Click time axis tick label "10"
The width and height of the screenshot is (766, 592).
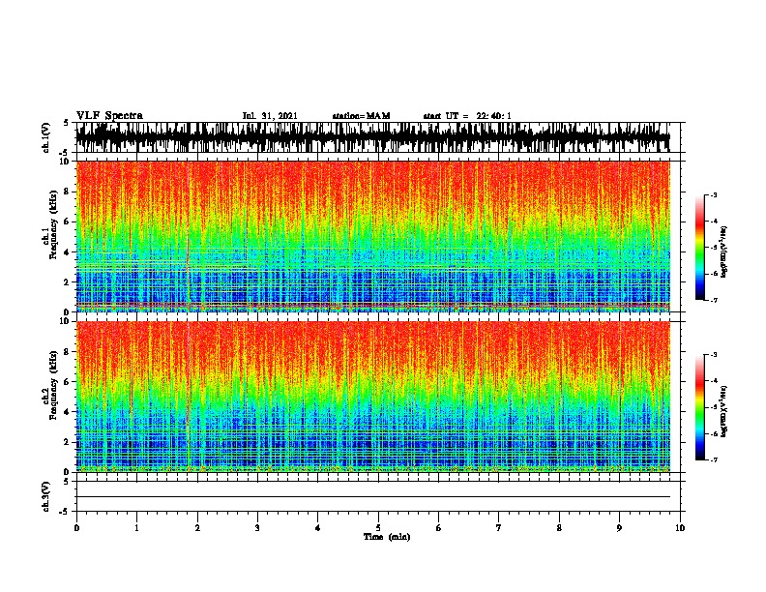(680, 528)
